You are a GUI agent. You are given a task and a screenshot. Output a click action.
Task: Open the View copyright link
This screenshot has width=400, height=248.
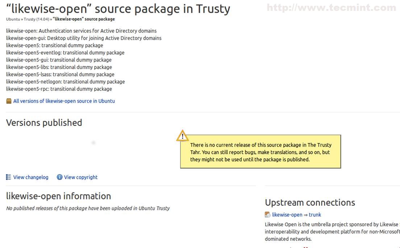click(x=81, y=177)
